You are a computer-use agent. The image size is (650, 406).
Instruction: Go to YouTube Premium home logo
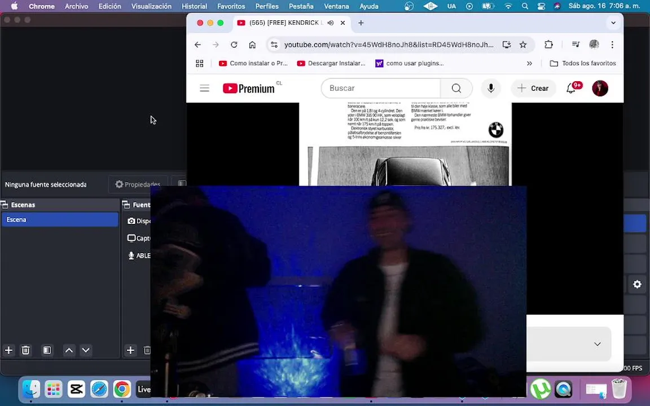coord(249,88)
